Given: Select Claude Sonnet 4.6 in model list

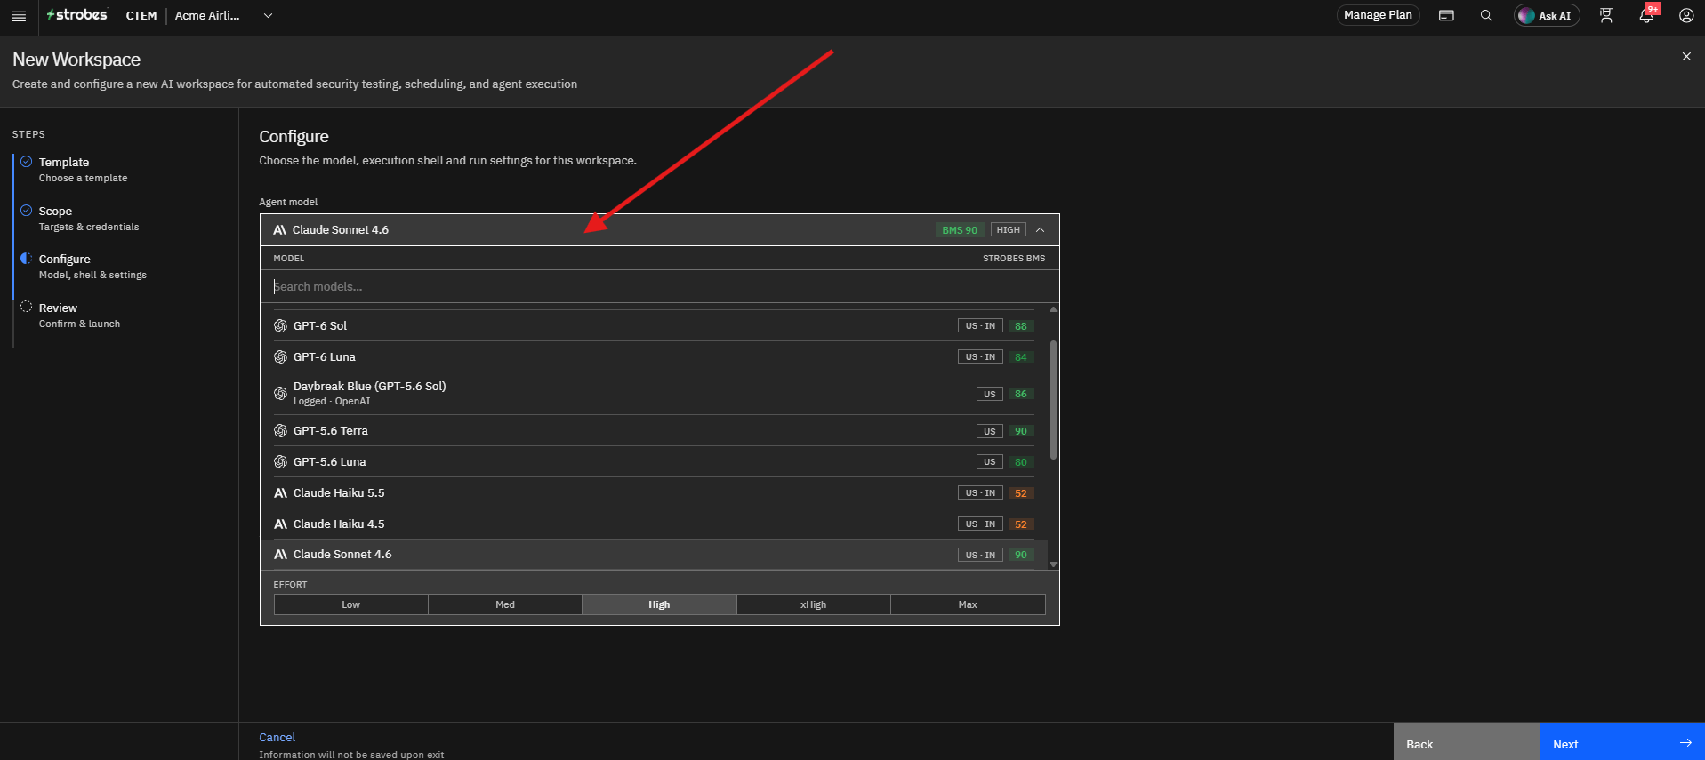Looking at the screenshot, I should (x=654, y=555).
